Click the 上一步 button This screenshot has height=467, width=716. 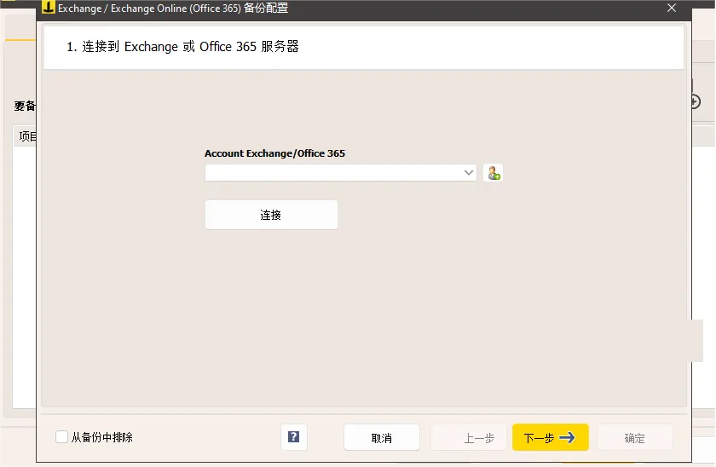(469, 438)
